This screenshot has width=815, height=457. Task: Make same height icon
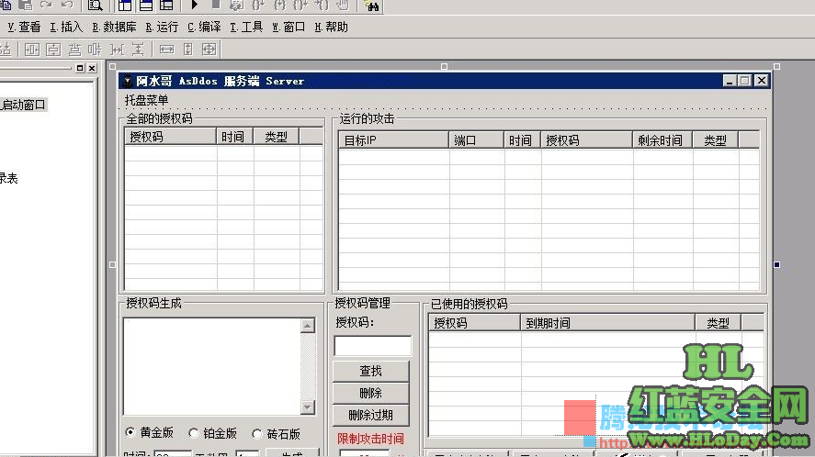[x=187, y=50]
